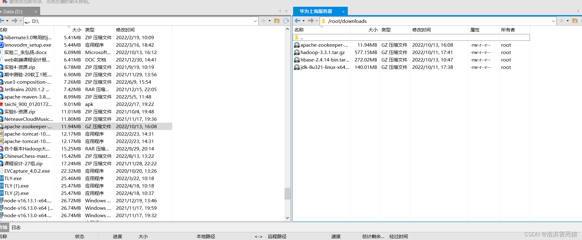Click the parent directory '..' row
The height and width of the screenshot is (240, 582).
(411, 38)
